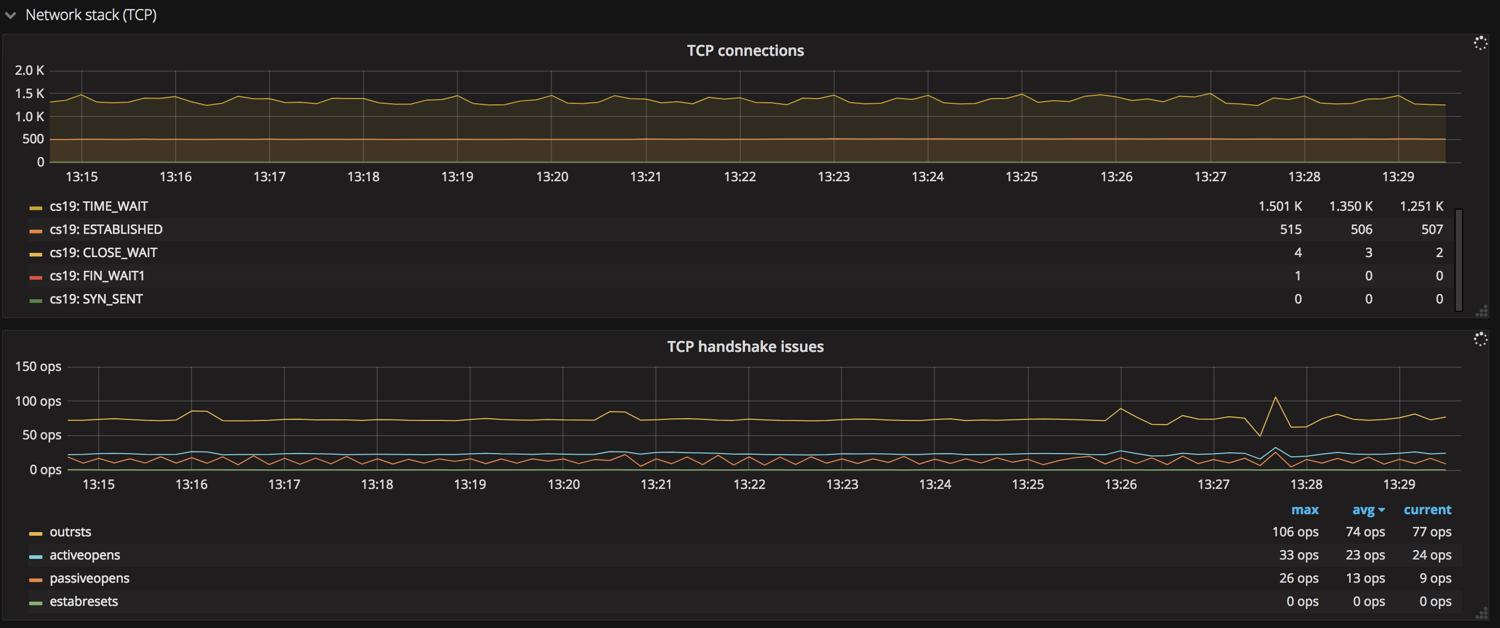Click the outrsts yellow color swatch
The image size is (1500, 628).
point(35,533)
